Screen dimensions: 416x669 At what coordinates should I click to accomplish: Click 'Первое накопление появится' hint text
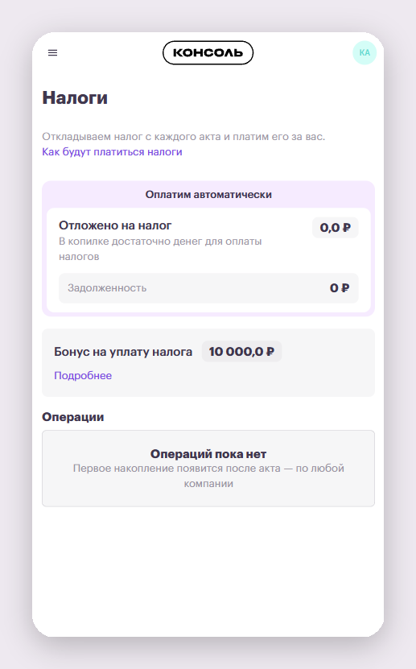(208, 476)
